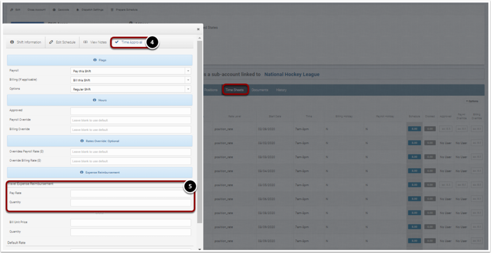The height and width of the screenshot is (253, 491).
Task: Switch to the Time Sheets tab
Action: [x=235, y=90]
